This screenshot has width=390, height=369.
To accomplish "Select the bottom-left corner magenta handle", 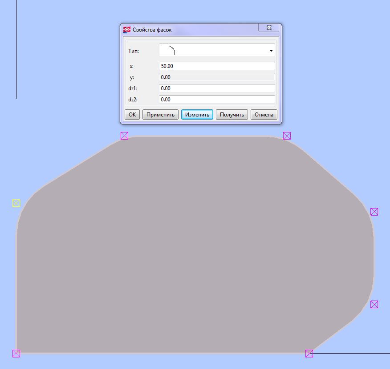I will (x=16, y=353).
